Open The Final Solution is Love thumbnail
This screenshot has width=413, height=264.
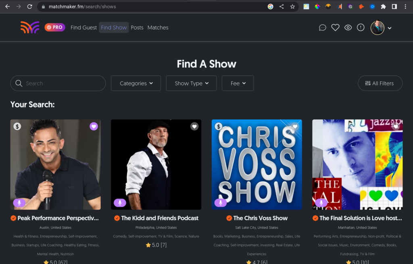point(357,164)
